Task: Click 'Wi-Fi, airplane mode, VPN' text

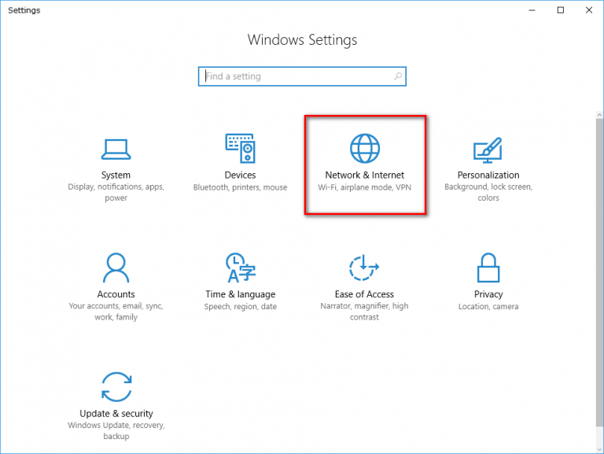Action: 364,187
